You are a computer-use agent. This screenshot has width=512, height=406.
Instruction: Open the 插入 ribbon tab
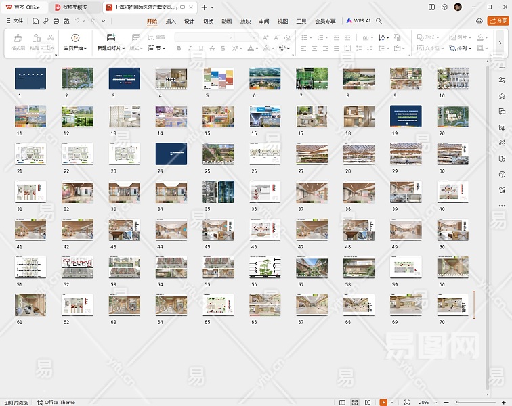[171, 21]
